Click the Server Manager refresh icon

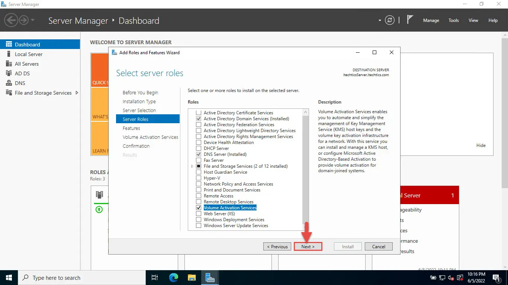[390, 20]
